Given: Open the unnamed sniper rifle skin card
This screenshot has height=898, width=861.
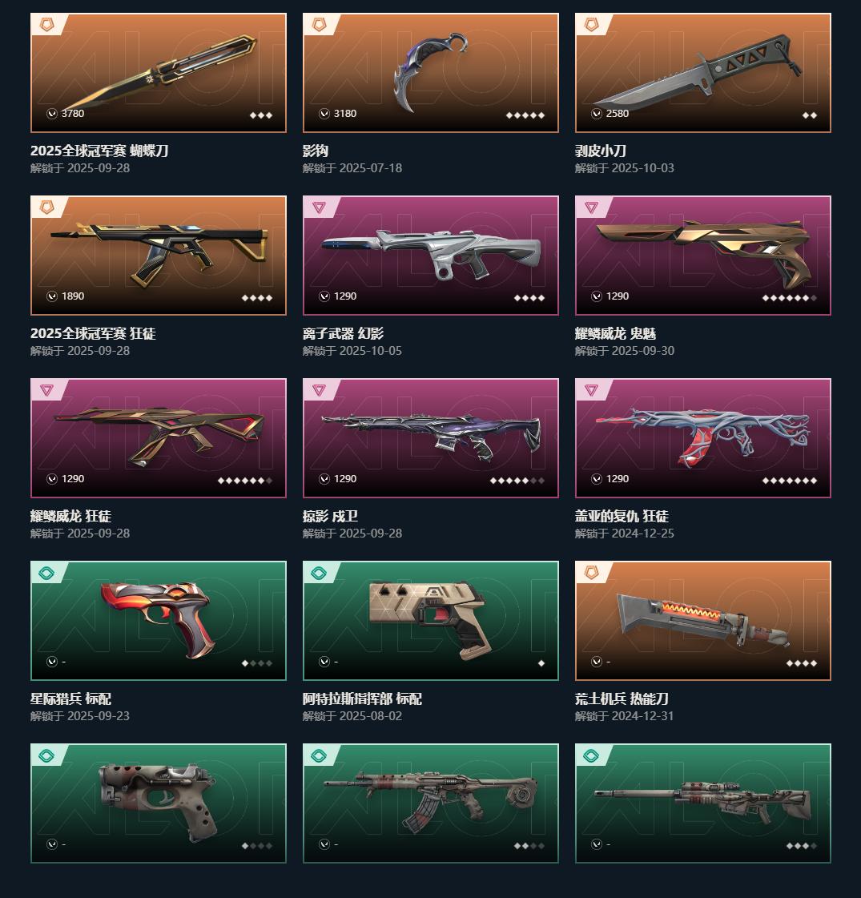Looking at the screenshot, I should (x=703, y=803).
